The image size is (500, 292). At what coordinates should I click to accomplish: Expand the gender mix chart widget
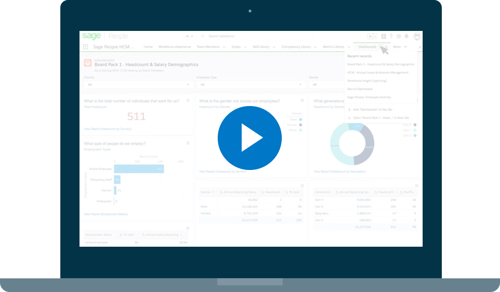[x=302, y=100]
